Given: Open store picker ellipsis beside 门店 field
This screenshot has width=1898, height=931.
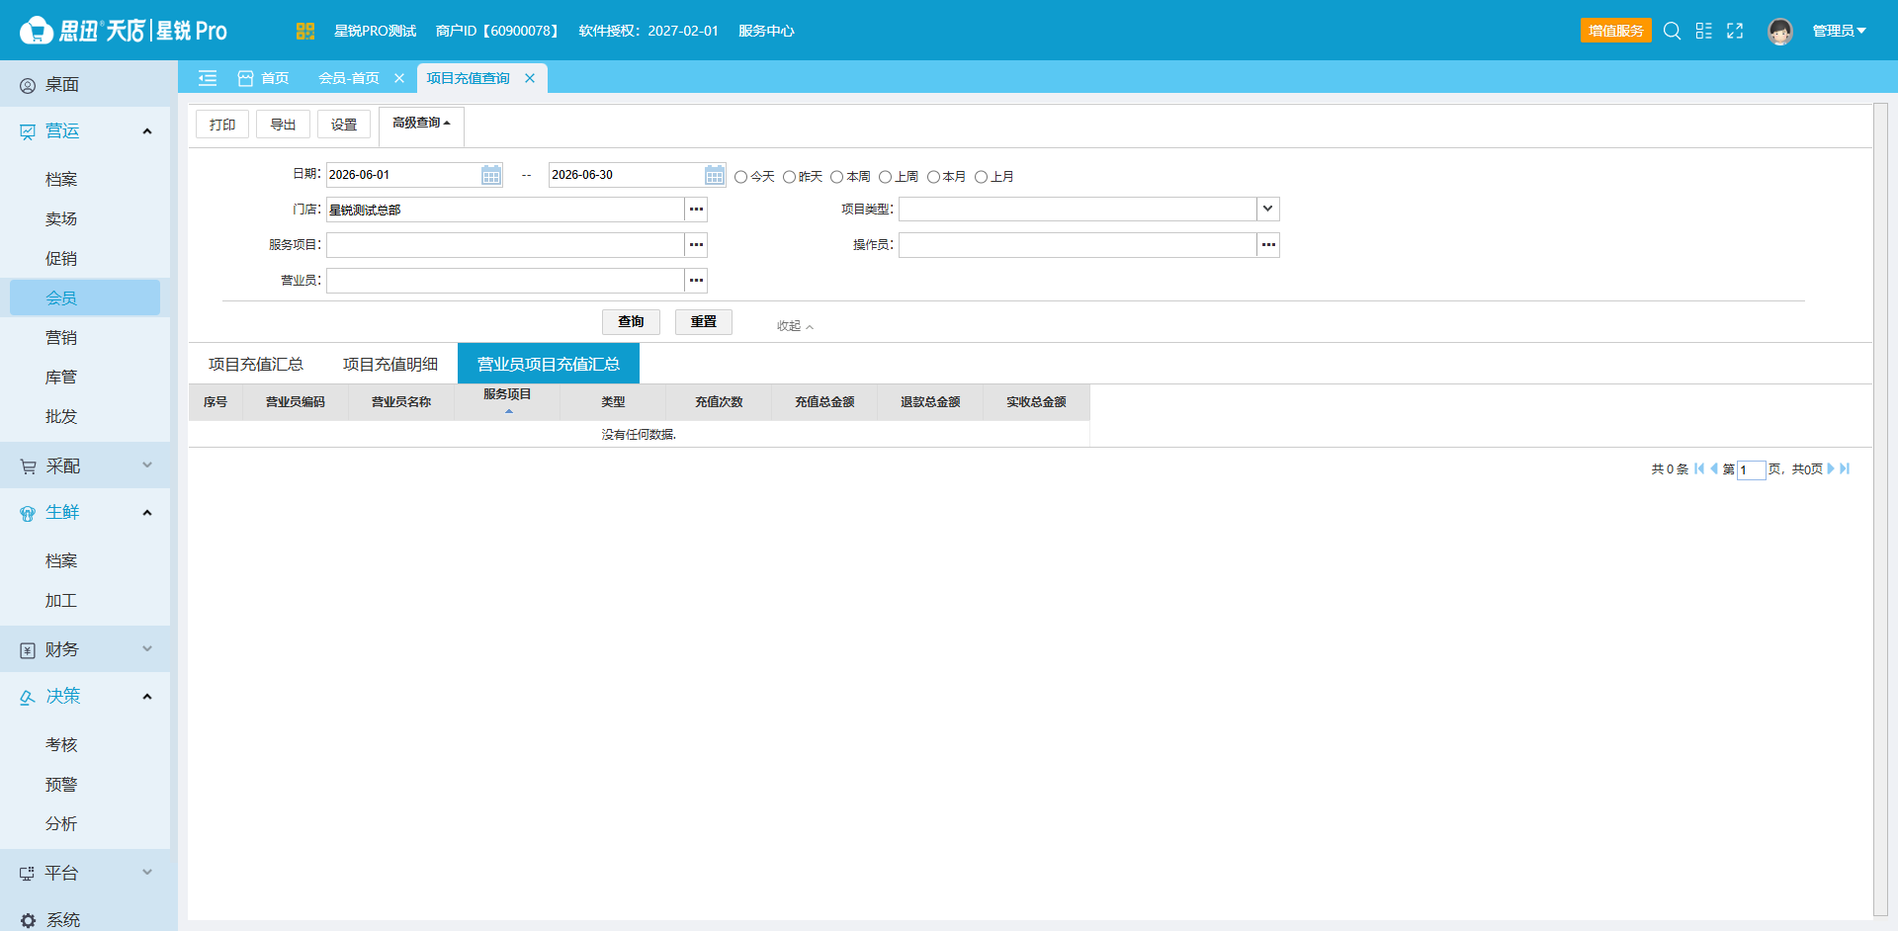Looking at the screenshot, I should click(697, 210).
